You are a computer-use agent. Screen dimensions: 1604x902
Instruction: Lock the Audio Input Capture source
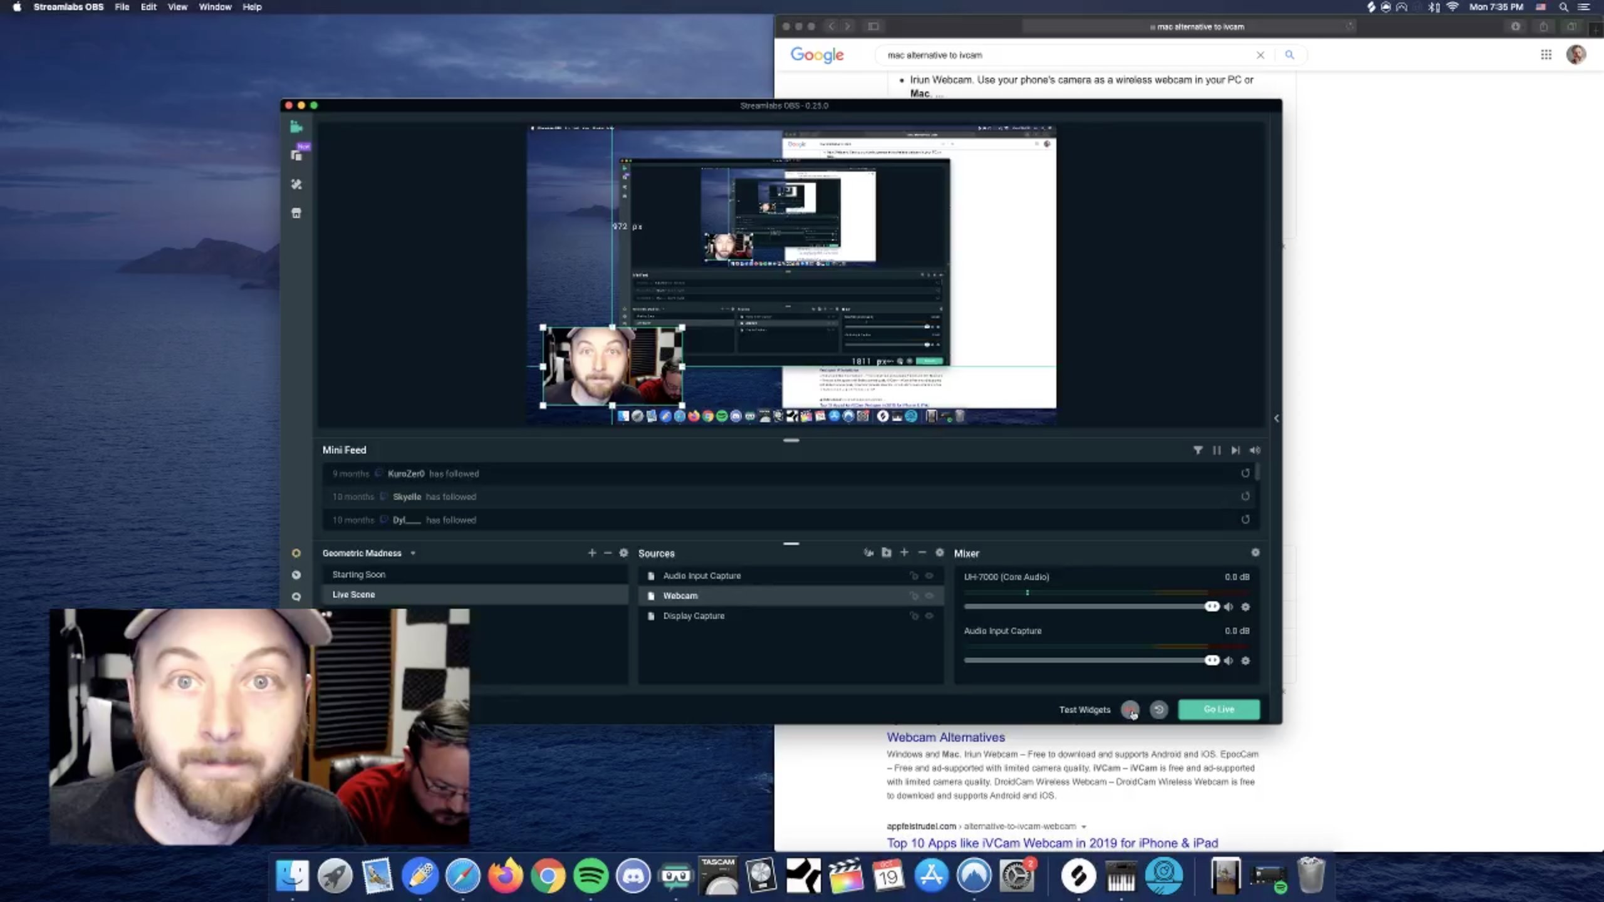click(x=914, y=576)
